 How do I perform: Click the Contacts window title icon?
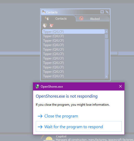tap(44, 12)
